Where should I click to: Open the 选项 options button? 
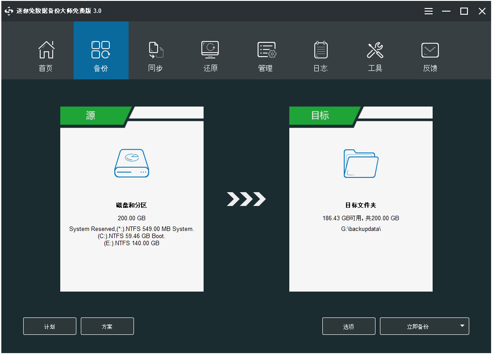pyautogui.click(x=349, y=326)
